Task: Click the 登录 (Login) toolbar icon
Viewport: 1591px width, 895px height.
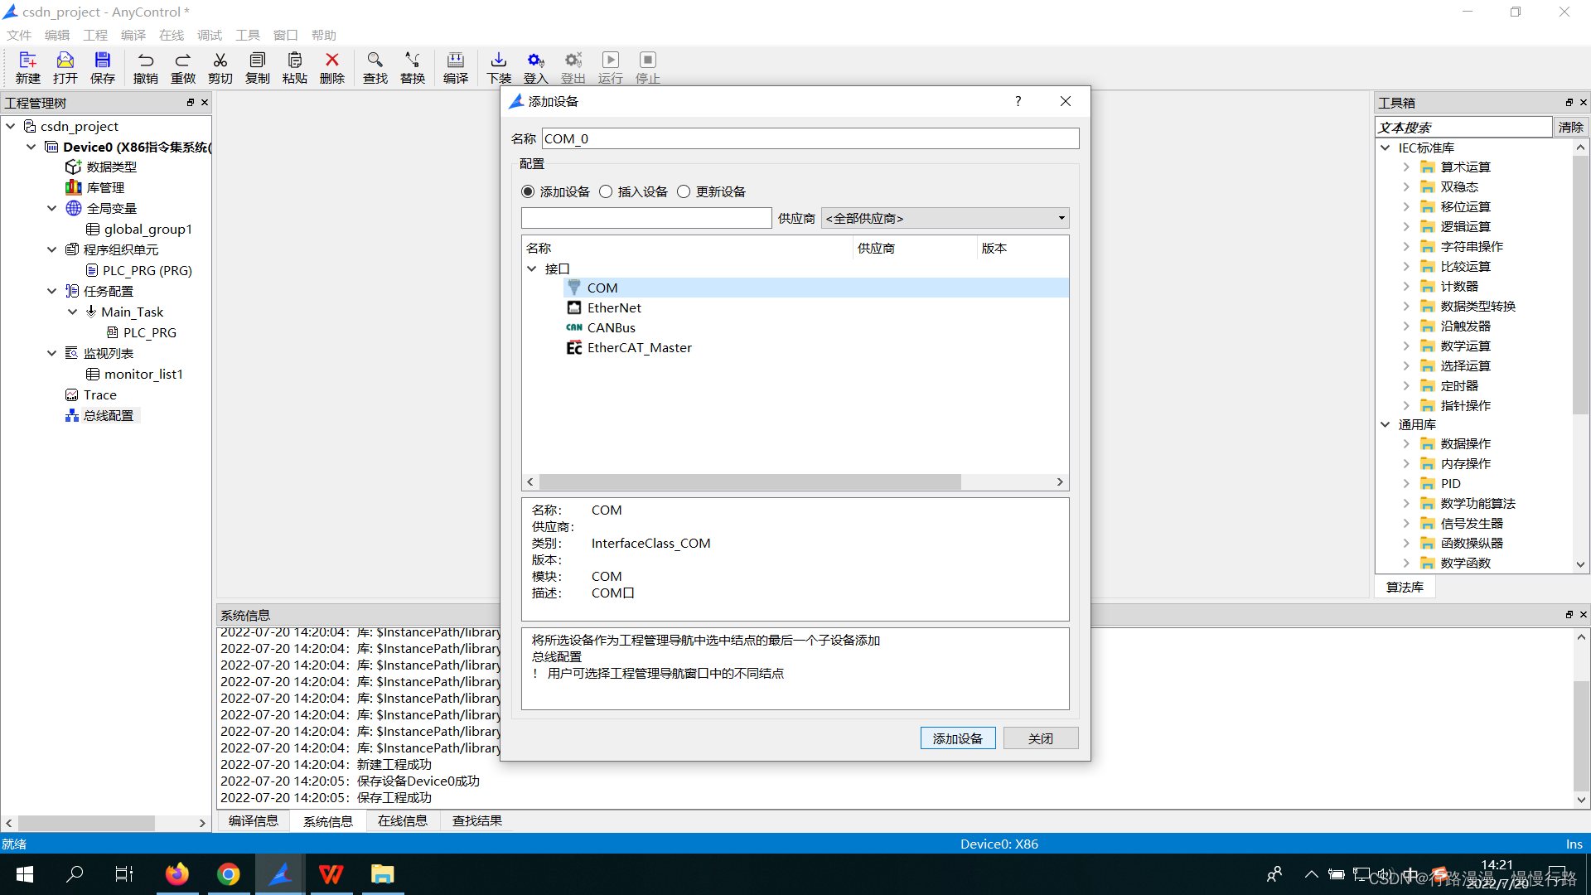Action: coord(535,67)
